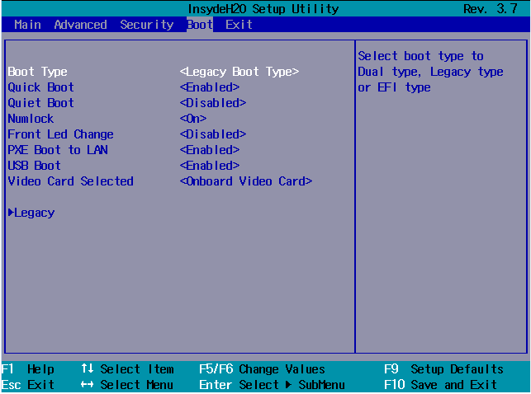Change Video Card Selected value

[246, 181]
